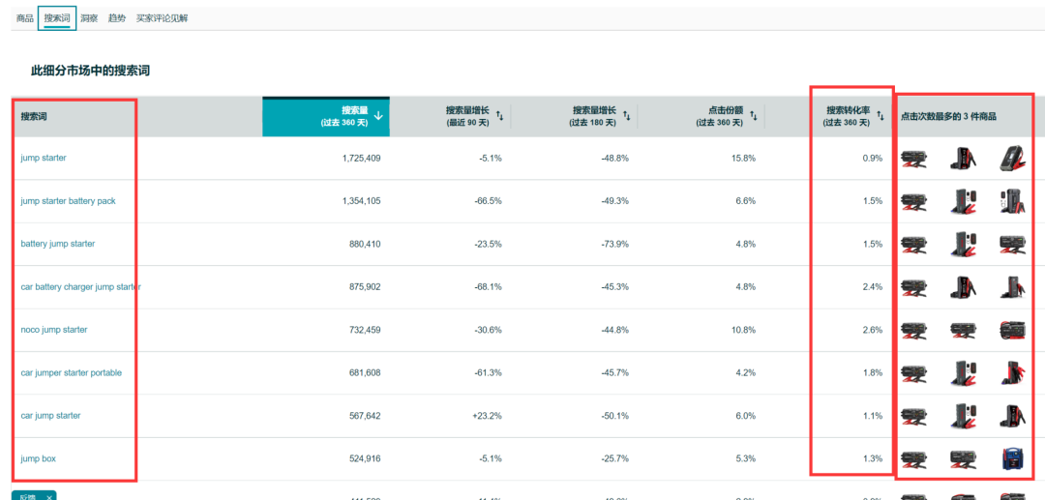
Task: Open second thumbnail in "battery jump starter" row
Action: pos(963,245)
